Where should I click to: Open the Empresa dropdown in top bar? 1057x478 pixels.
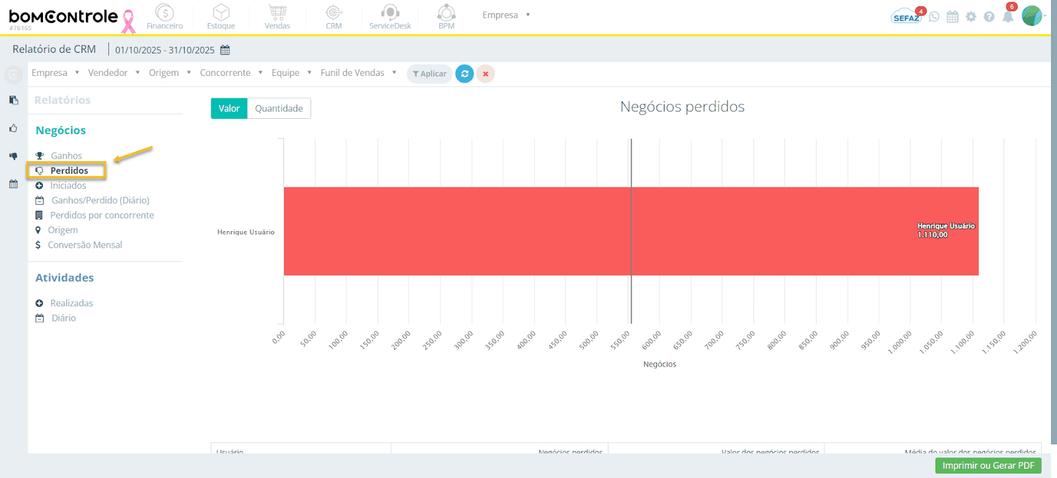[x=506, y=15]
